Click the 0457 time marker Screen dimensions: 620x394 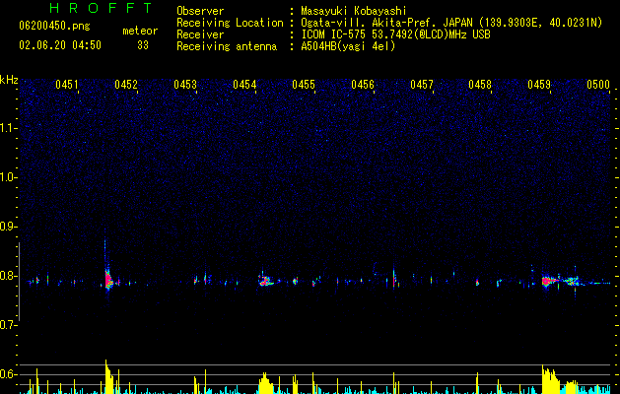422,85
